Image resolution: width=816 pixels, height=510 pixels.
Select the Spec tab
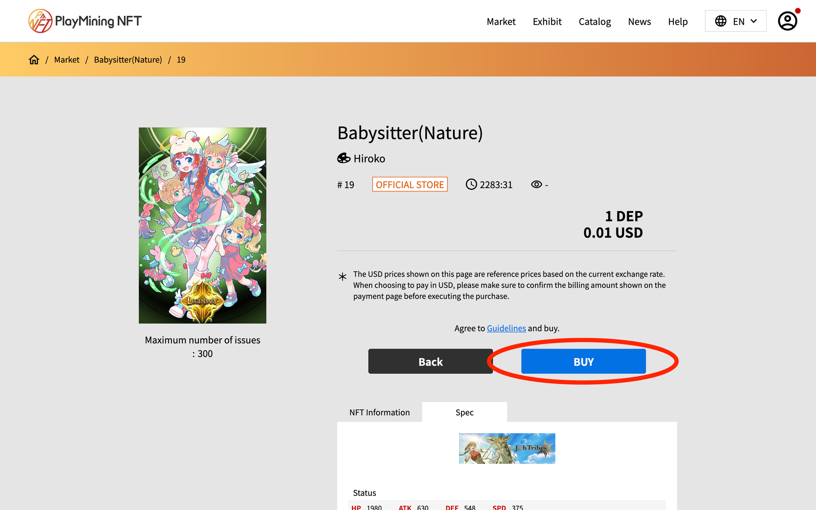pyautogui.click(x=464, y=412)
